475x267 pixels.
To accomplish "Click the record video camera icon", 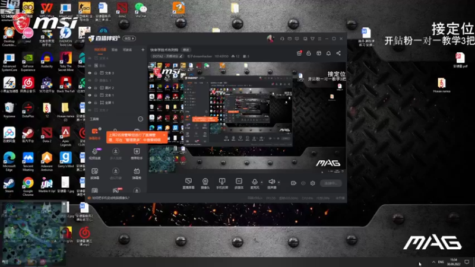I will pos(293,183).
